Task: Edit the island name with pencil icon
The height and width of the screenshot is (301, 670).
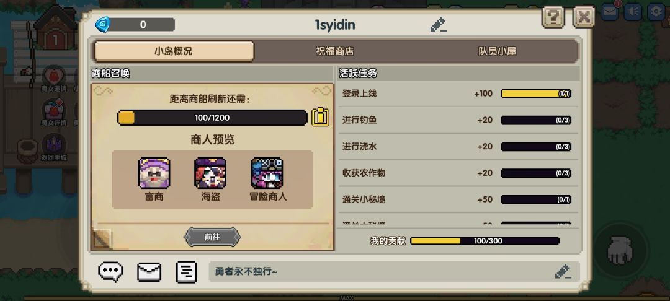Action: 439,25
